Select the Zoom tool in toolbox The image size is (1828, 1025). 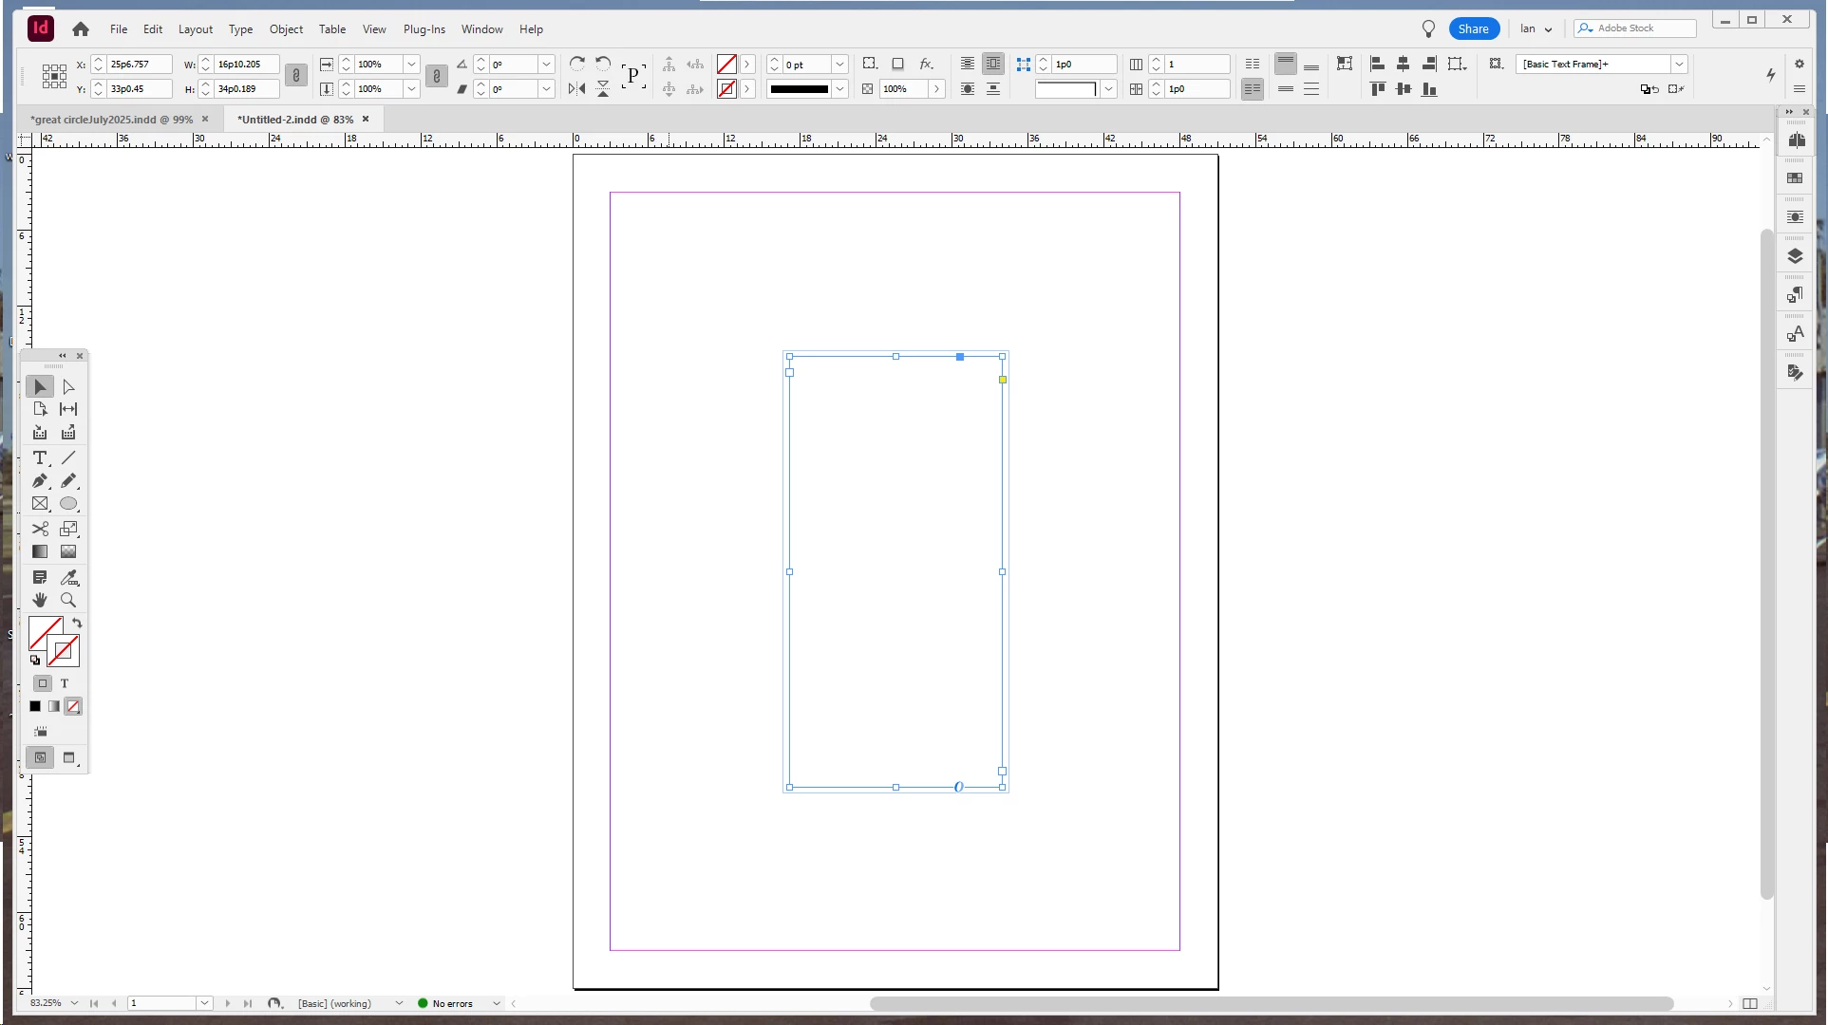click(68, 600)
